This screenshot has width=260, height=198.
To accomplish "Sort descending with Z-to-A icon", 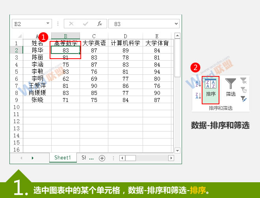I will pos(198,96).
